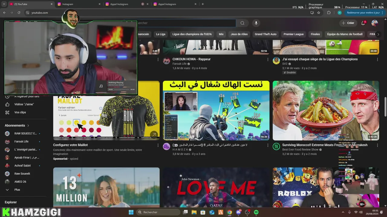
Task: Bookmark this page with the star icon
Action: tap(319, 13)
